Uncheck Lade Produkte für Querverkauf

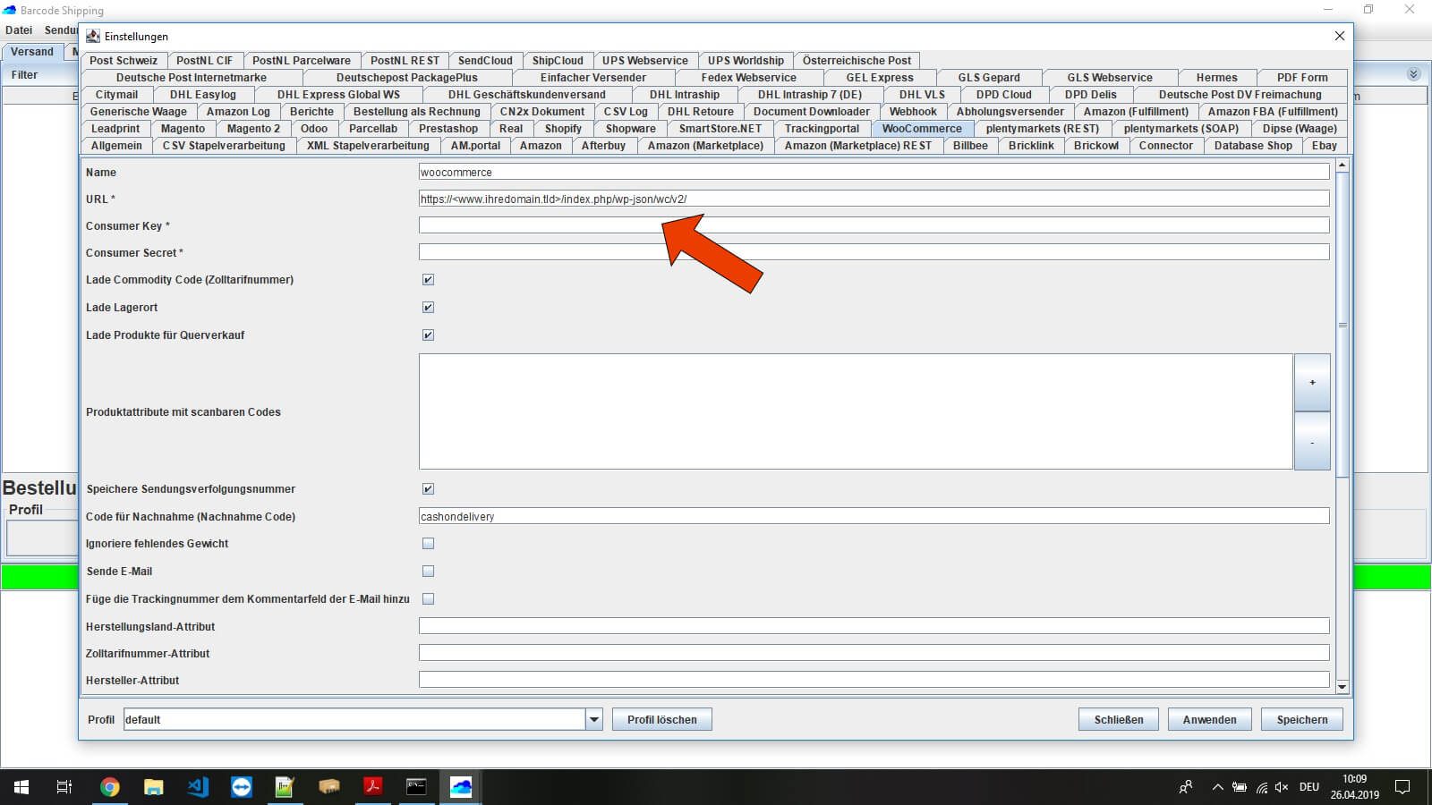(428, 335)
